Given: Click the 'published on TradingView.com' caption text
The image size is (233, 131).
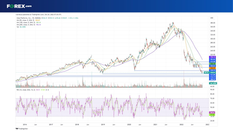Looking at the screenshot, I should click(38, 15).
